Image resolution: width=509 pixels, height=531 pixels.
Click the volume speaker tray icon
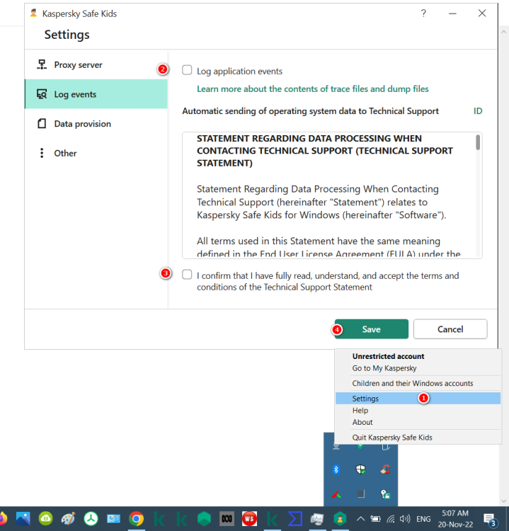[x=405, y=519]
